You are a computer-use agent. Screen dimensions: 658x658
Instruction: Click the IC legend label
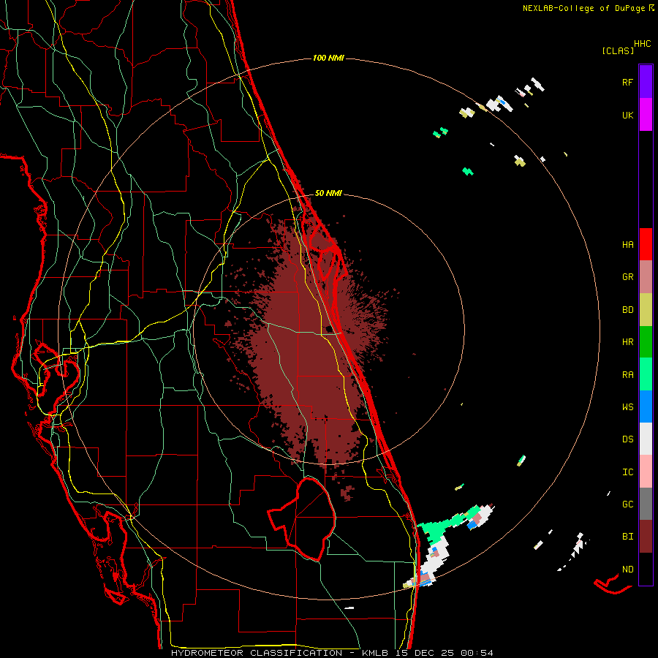[627, 472]
